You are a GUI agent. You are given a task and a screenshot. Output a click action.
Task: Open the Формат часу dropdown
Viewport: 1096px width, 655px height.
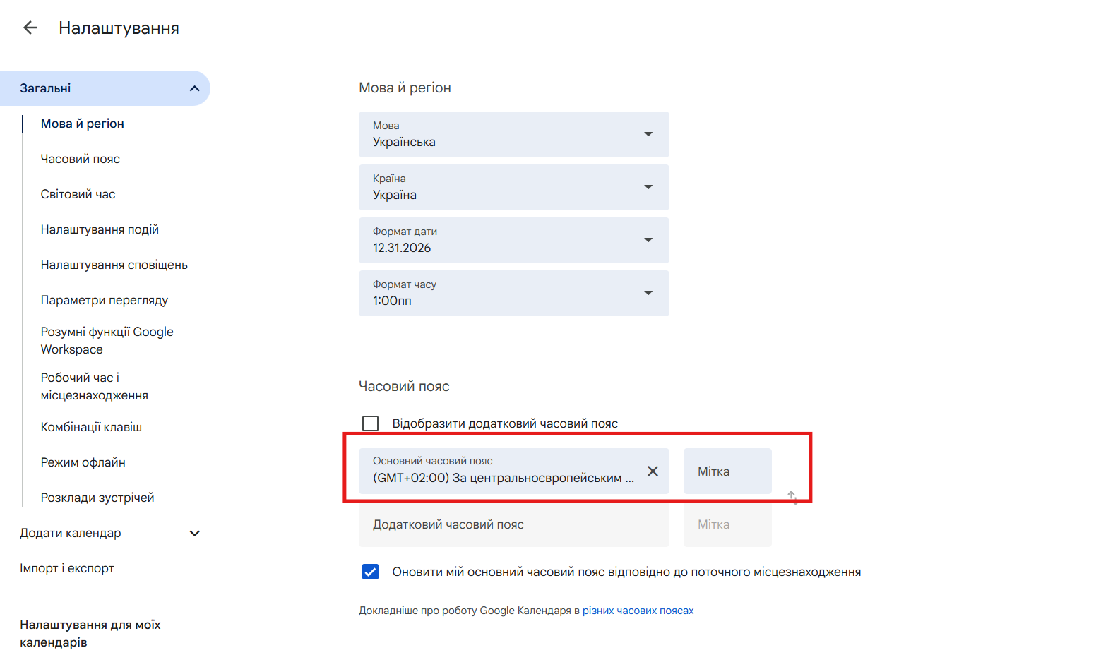pos(514,293)
